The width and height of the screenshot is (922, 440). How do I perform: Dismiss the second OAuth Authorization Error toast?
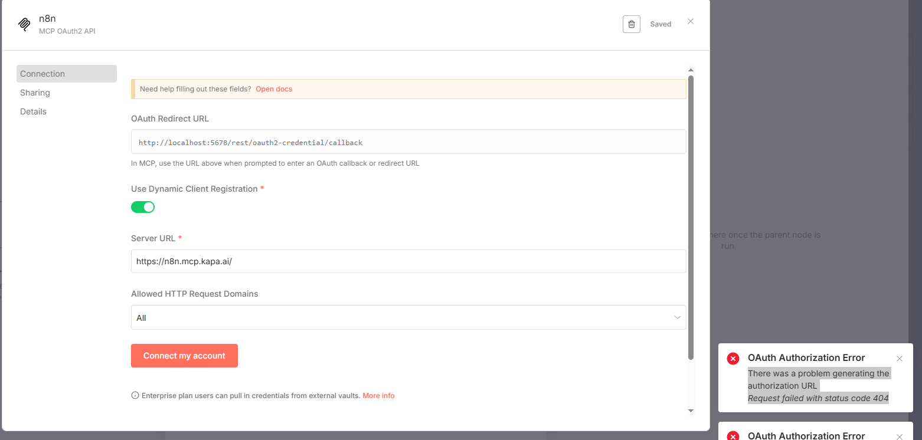click(900, 437)
